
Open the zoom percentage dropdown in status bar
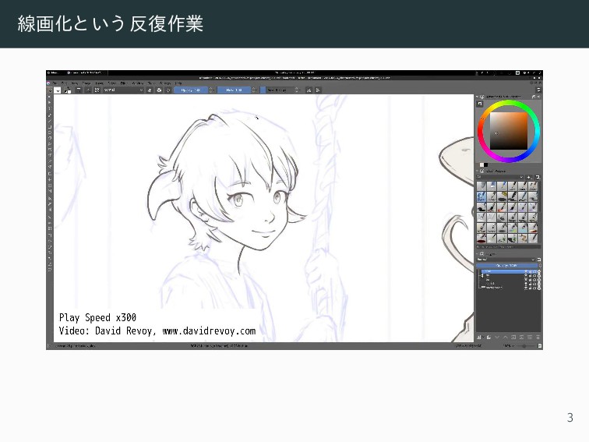[509, 346]
